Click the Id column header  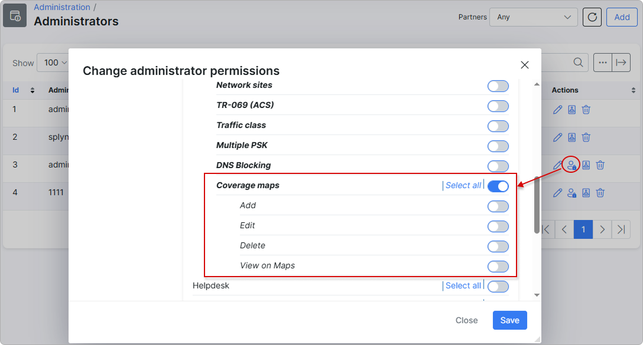15,90
